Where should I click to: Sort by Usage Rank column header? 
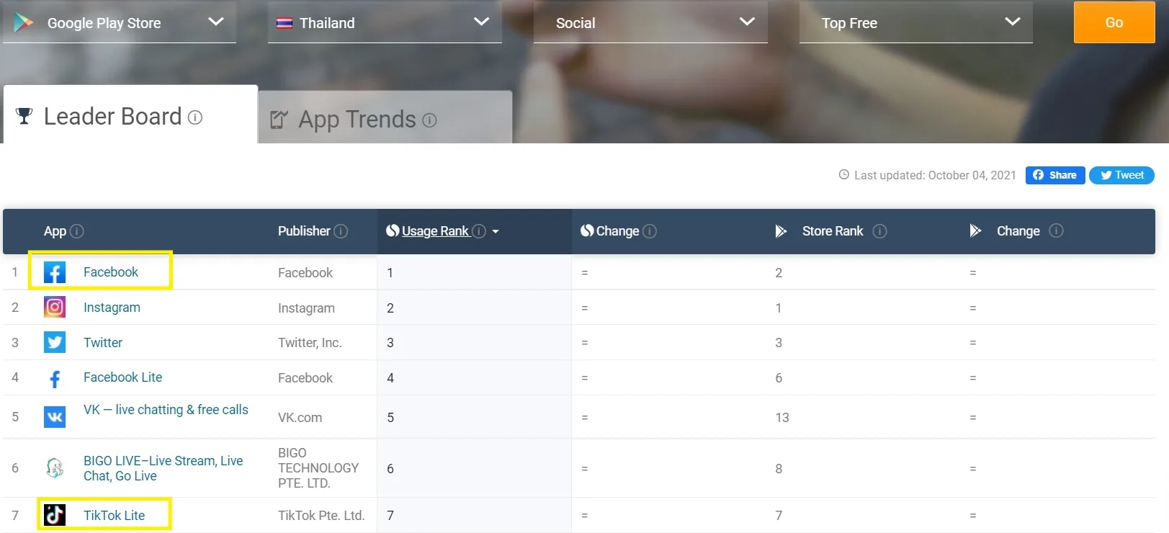435,231
